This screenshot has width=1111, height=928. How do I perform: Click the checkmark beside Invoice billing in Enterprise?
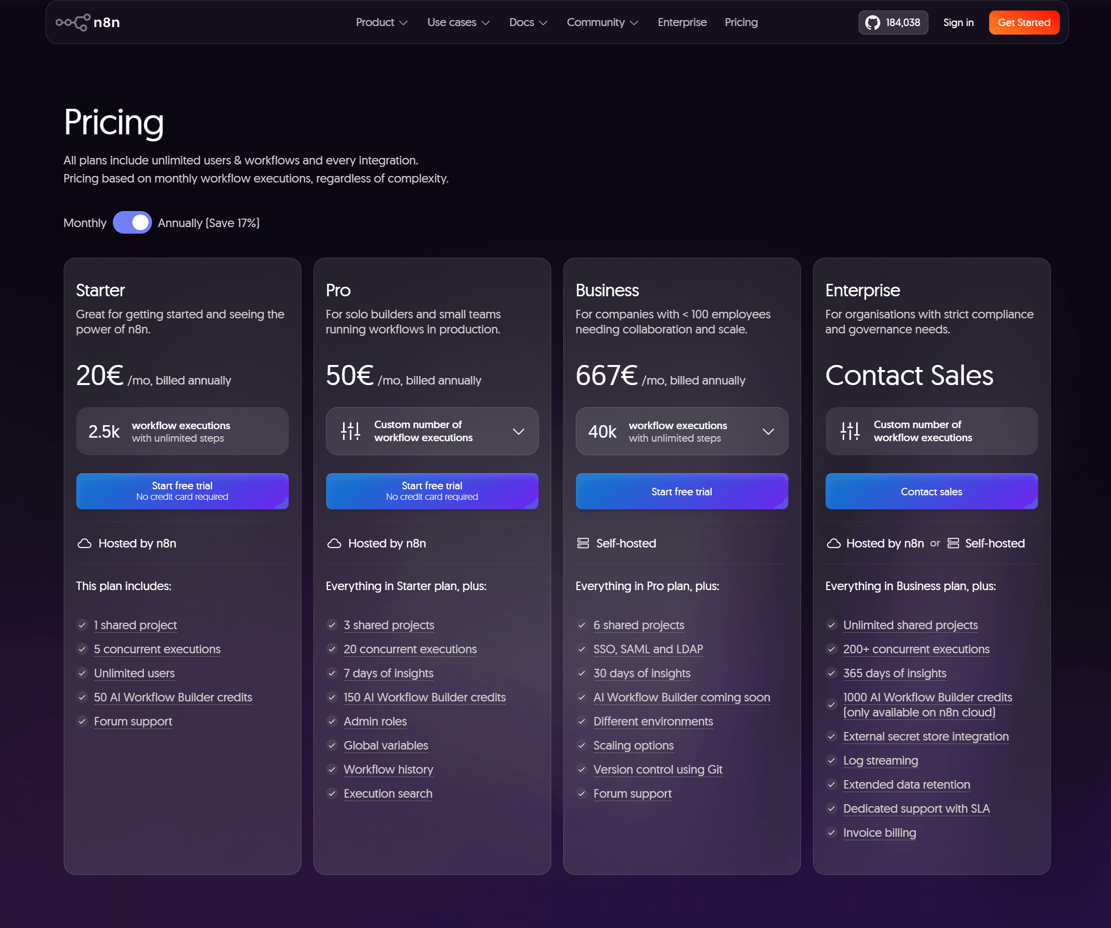pos(832,833)
